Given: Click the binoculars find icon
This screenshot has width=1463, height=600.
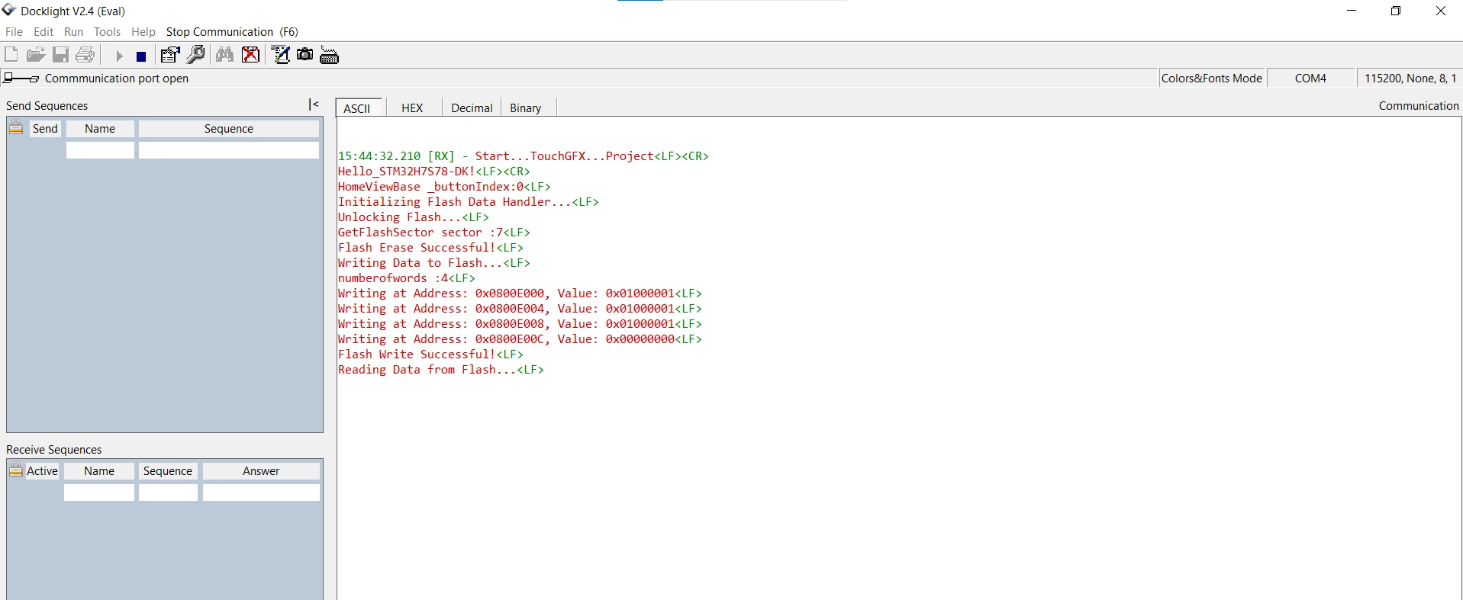Looking at the screenshot, I should tap(224, 55).
